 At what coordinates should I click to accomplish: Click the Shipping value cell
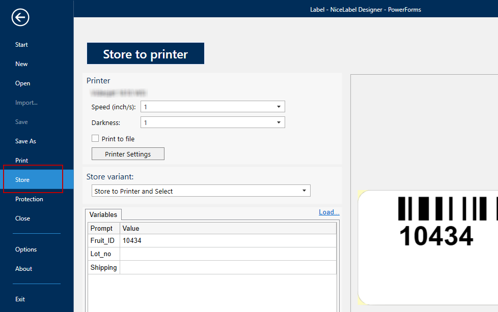(228, 267)
